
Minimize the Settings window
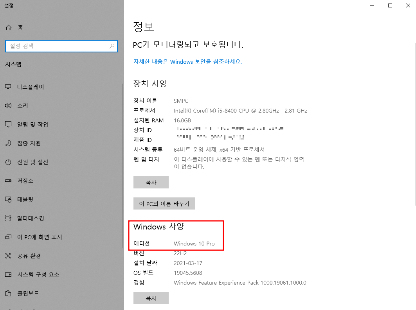coord(372,5)
